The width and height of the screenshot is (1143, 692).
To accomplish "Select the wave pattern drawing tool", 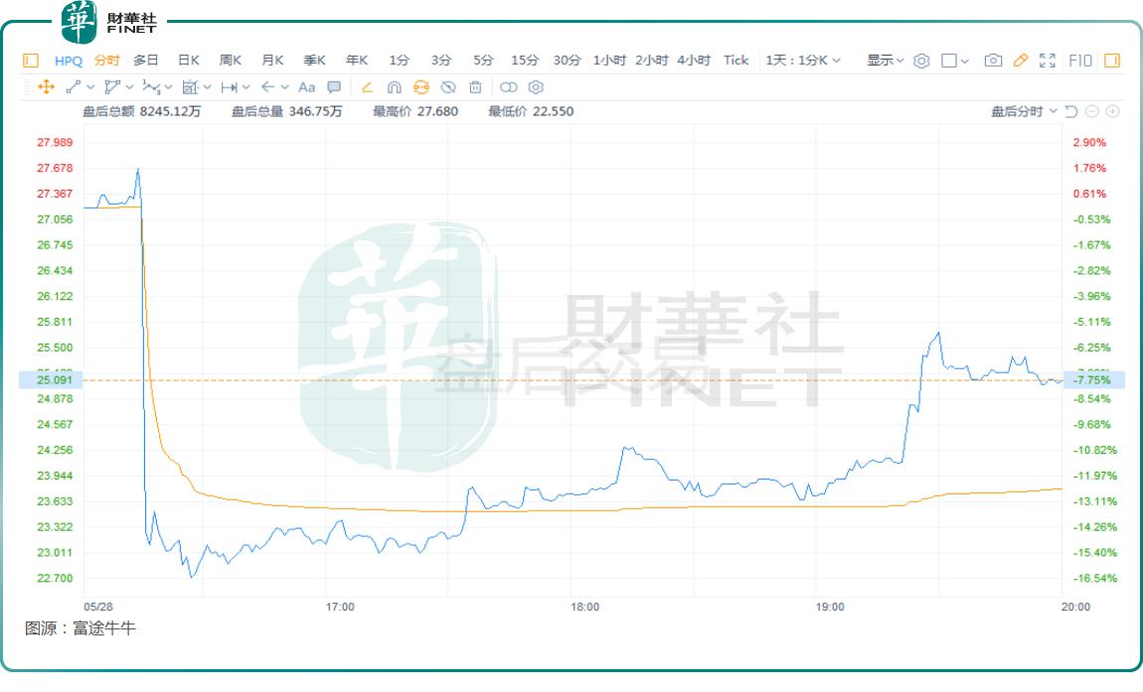I will 151,87.
